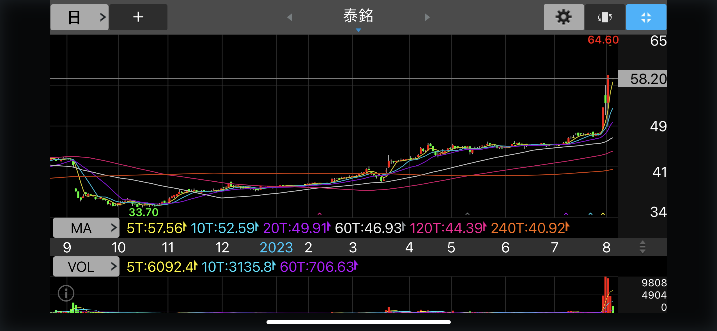Click the blue collapse fullscreen button

coord(646,17)
